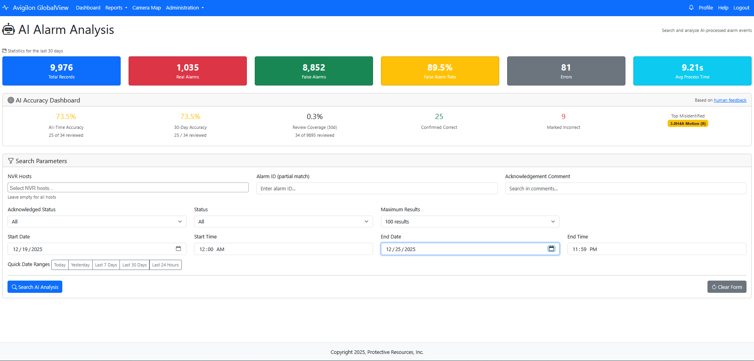Click the '25 of 34 reviewed' text
The width and height of the screenshot is (754, 361).
tap(66, 135)
